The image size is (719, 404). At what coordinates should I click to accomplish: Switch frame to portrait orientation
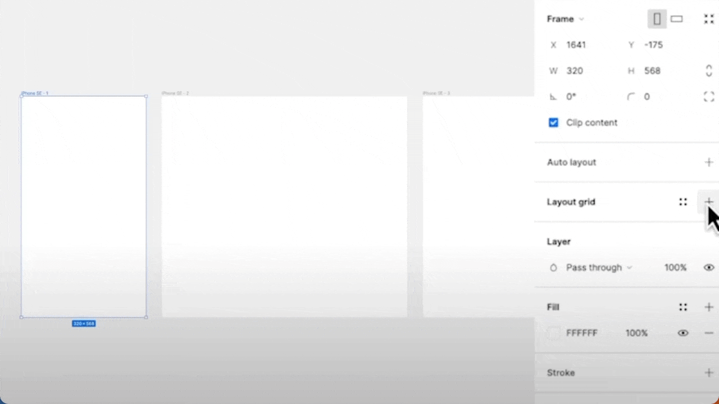click(x=657, y=19)
